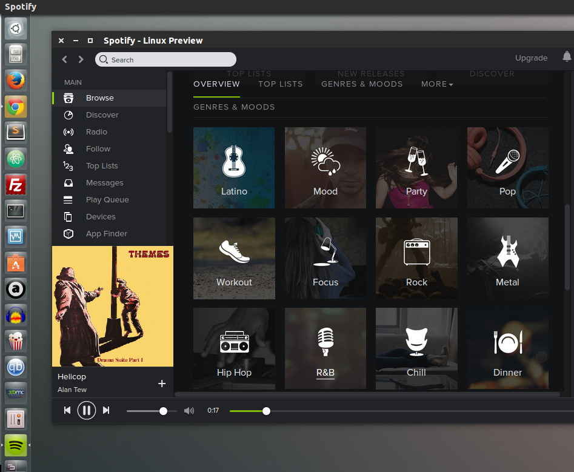The width and height of the screenshot is (574, 472).
Task: Open the Focus genre tile
Action: [x=325, y=258]
